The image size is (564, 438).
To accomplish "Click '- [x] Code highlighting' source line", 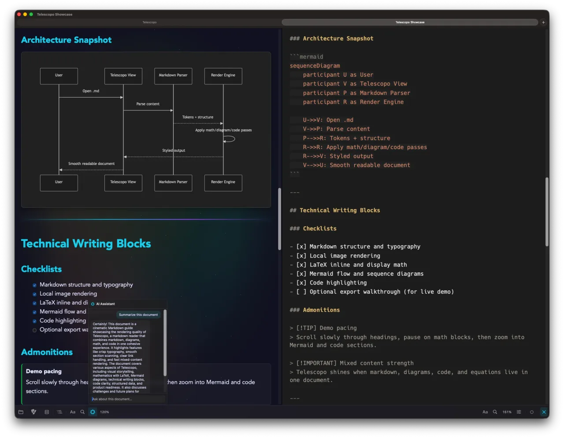I will click(328, 283).
